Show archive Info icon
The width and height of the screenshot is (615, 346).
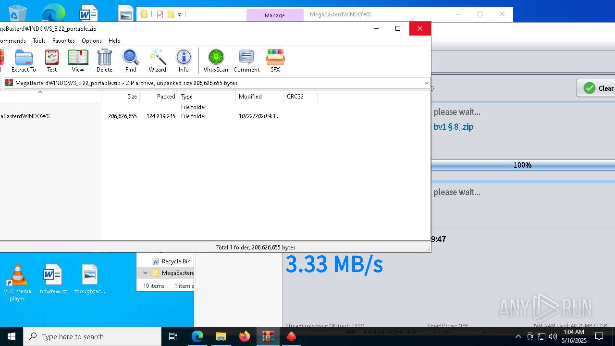click(184, 61)
